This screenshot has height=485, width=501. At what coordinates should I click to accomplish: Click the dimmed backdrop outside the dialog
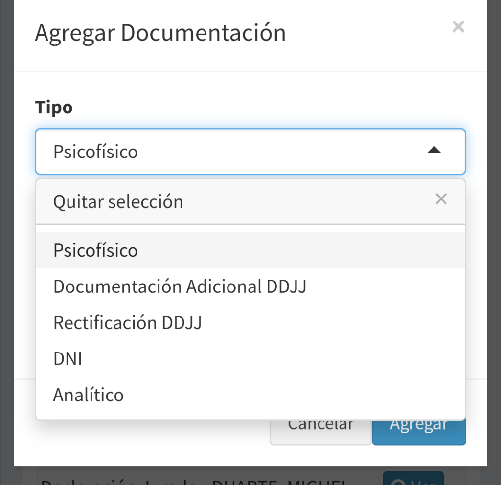[494, 244]
